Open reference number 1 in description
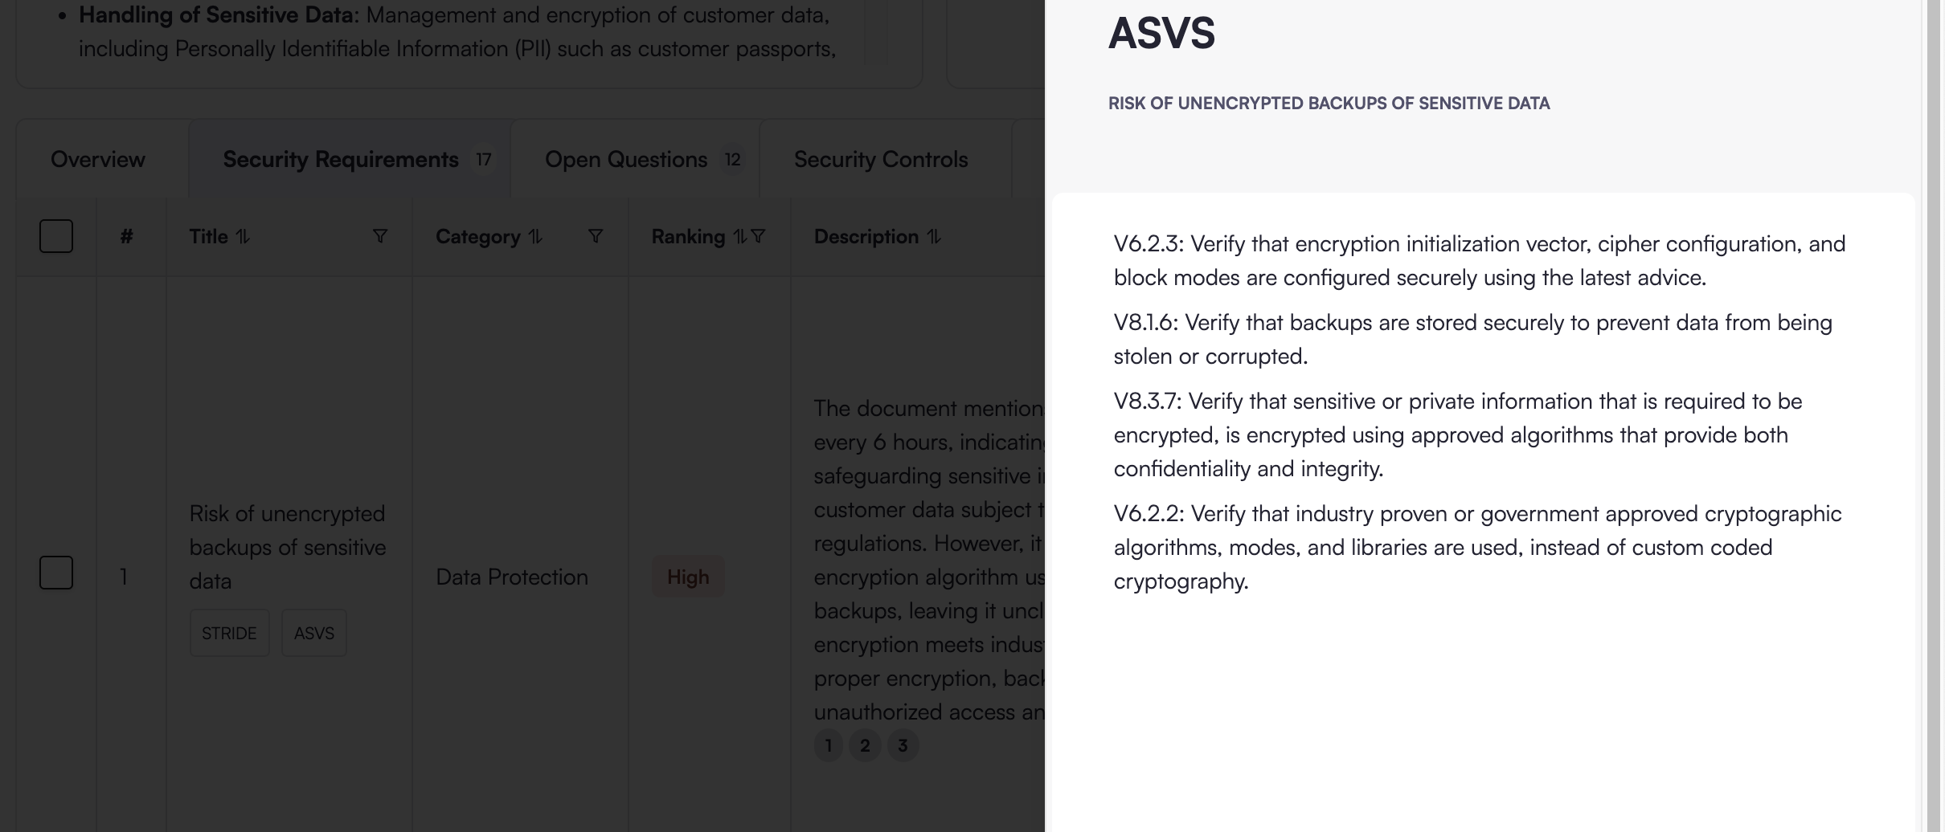The image size is (1945, 832). 829,745
